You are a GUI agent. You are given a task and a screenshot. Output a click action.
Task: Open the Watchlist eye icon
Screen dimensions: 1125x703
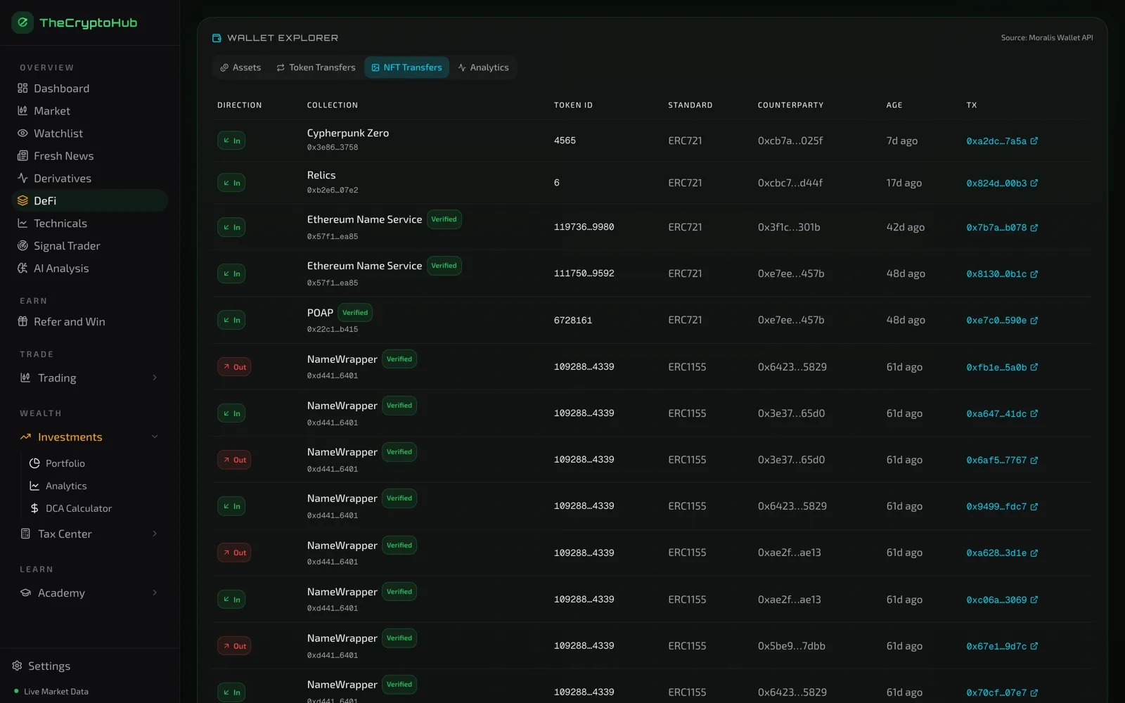pyautogui.click(x=22, y=134)
